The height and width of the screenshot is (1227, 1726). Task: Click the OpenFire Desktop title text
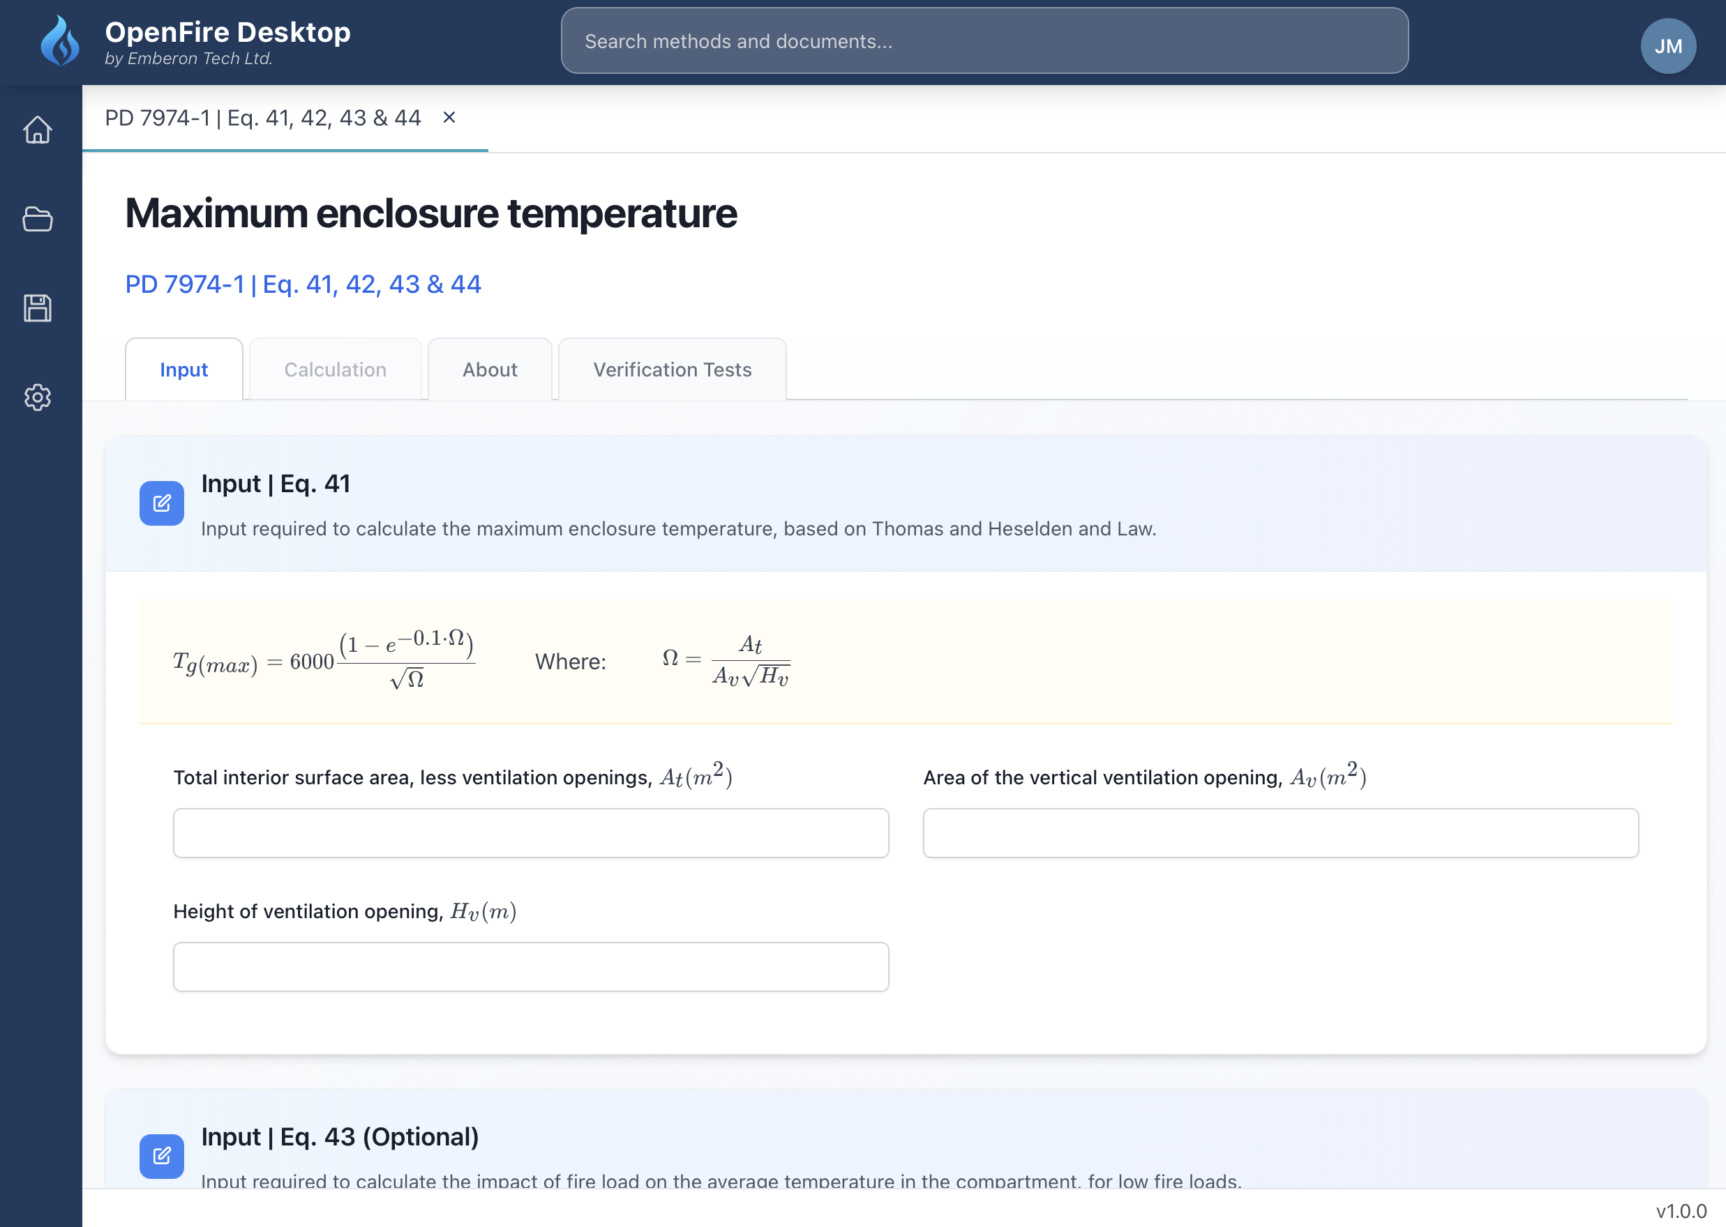tap(227, 32)
